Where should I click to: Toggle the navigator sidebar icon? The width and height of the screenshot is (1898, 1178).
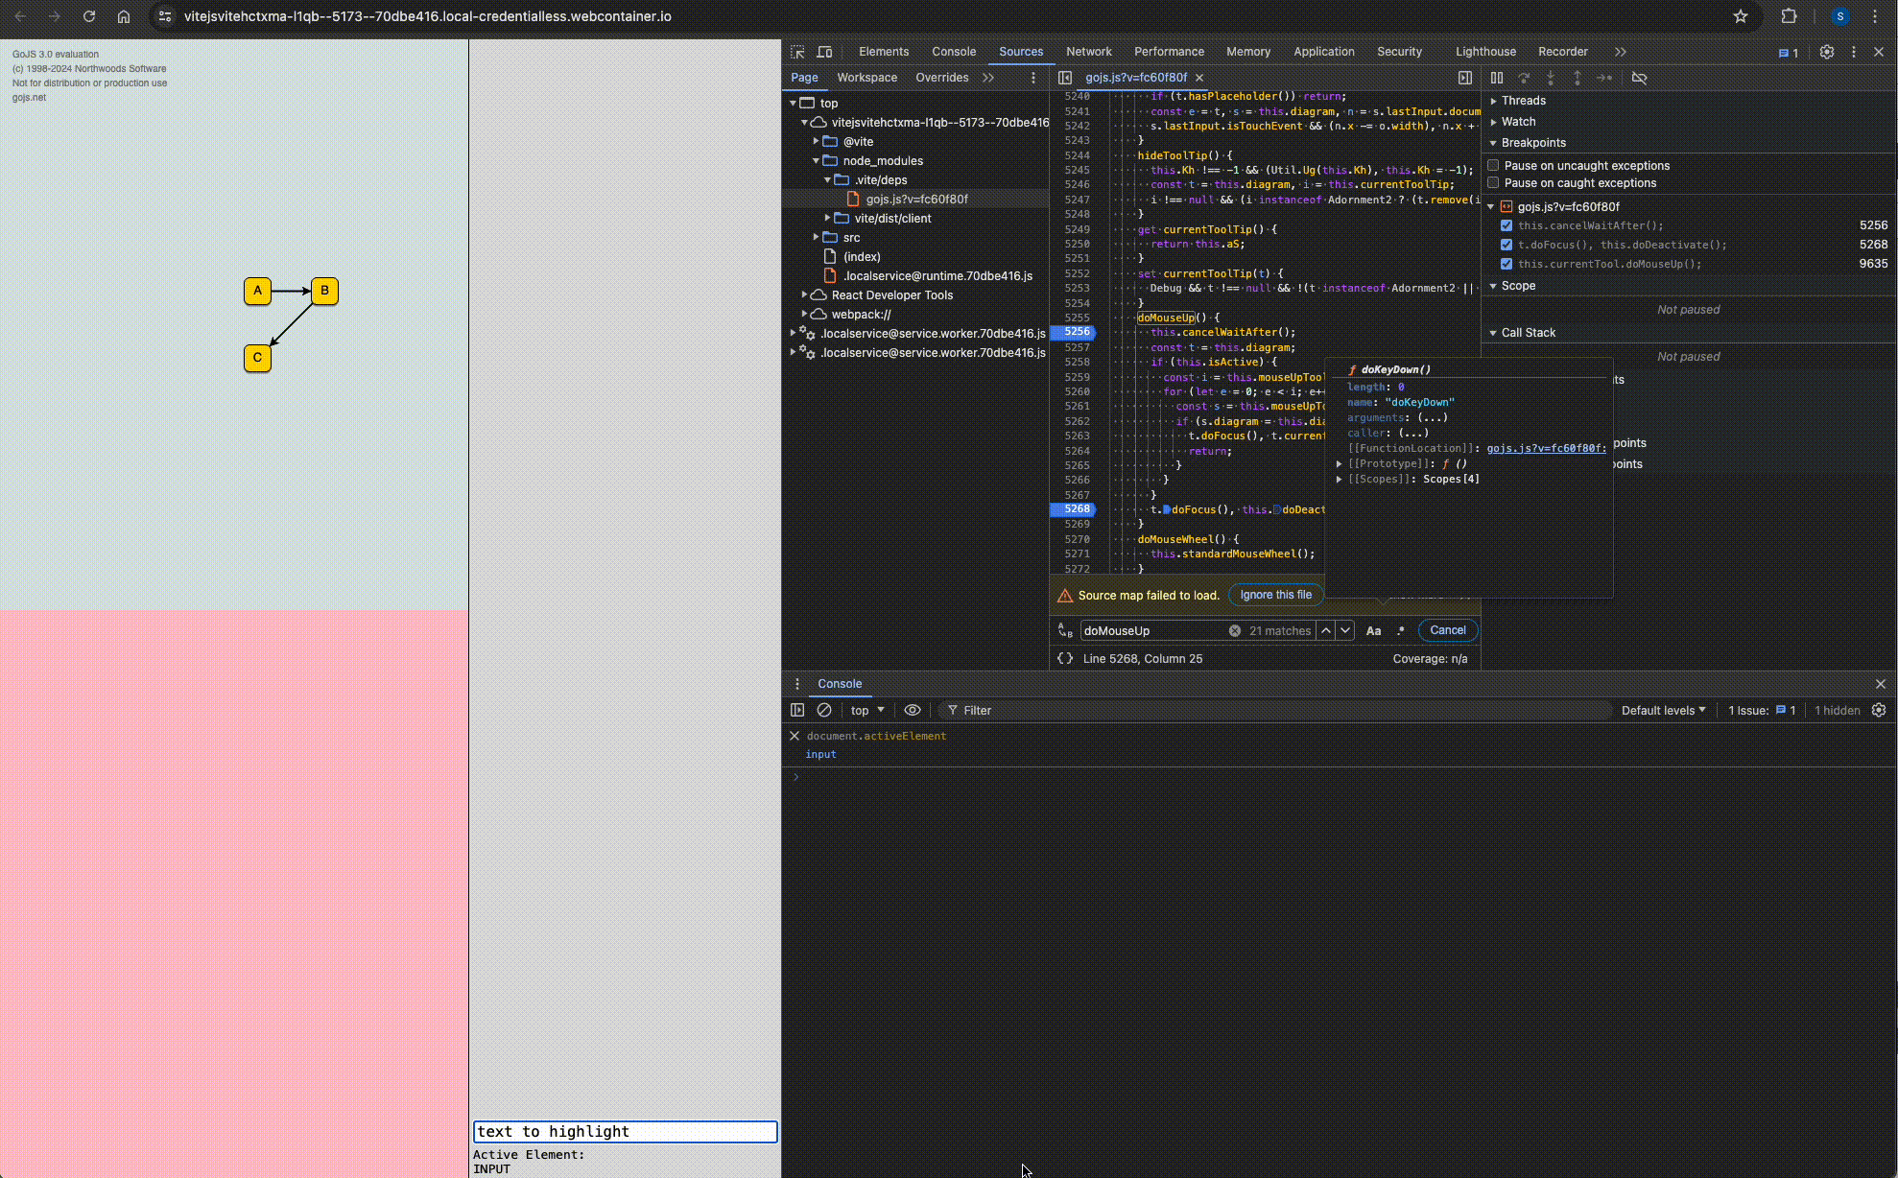1065,78
